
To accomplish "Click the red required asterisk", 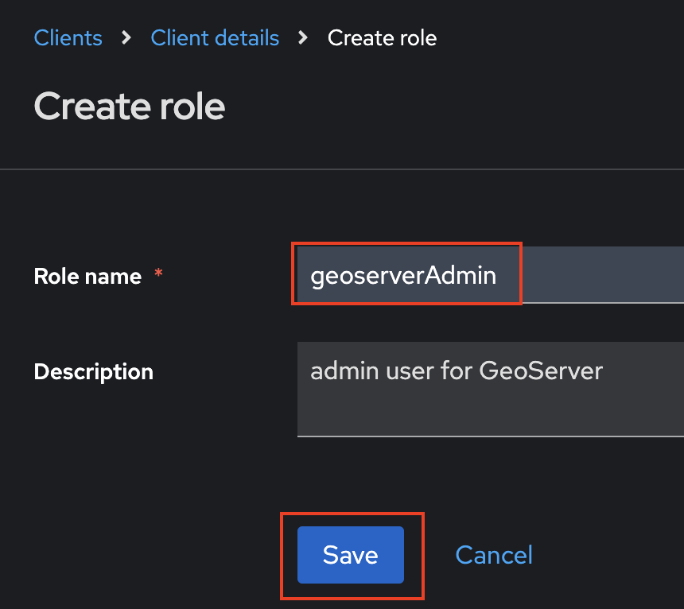I will point(158,274).
